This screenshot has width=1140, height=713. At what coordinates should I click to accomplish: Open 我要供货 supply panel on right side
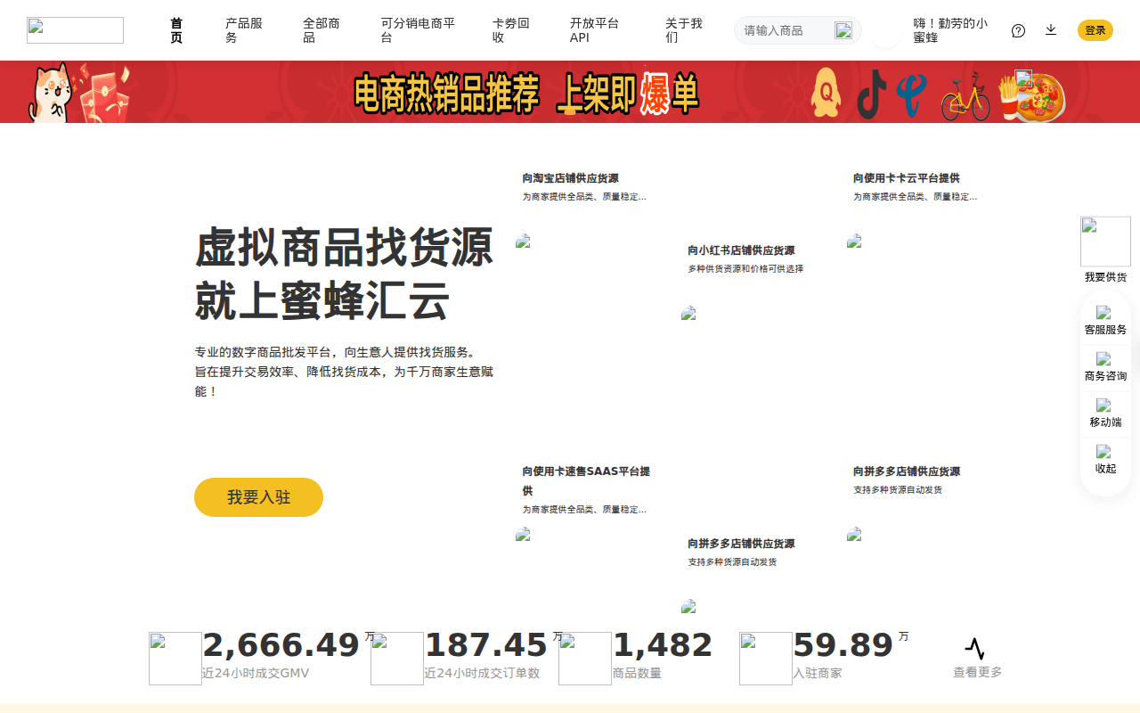(x=1104, y=250)
